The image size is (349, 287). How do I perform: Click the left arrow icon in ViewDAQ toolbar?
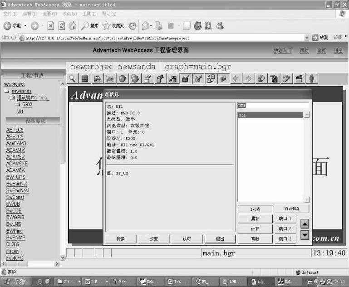(x=236, y=79)
